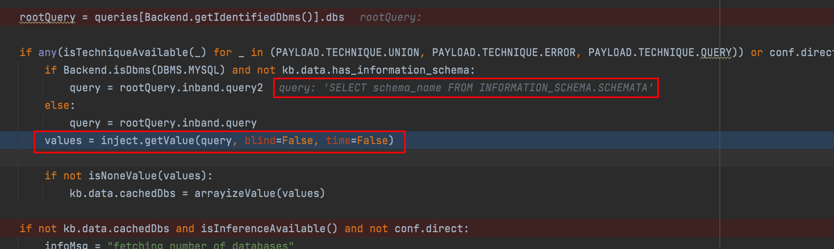
Task: Click isInferenceAvailable in the breakpoint line
Action: [263, 229]
